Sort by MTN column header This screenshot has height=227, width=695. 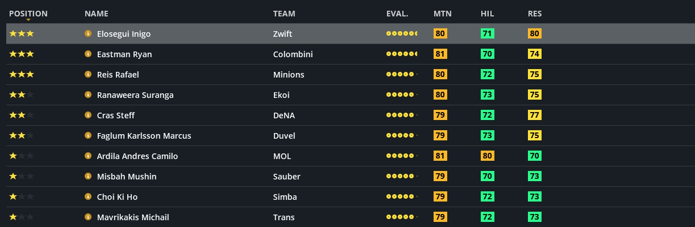442,14
